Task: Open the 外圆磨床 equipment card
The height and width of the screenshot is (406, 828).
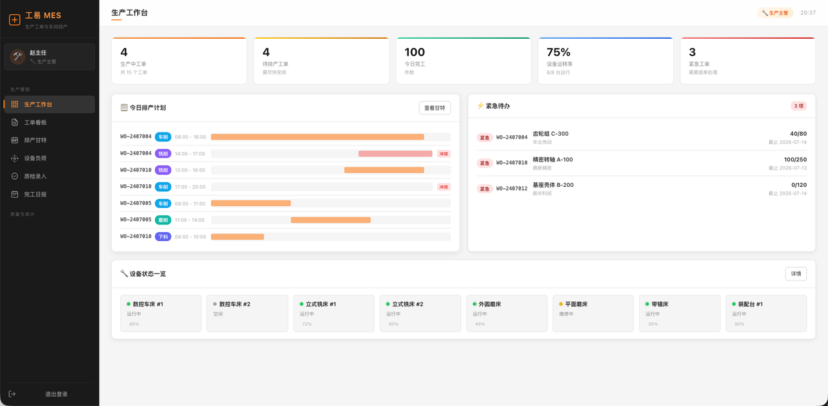Action: 507,314
